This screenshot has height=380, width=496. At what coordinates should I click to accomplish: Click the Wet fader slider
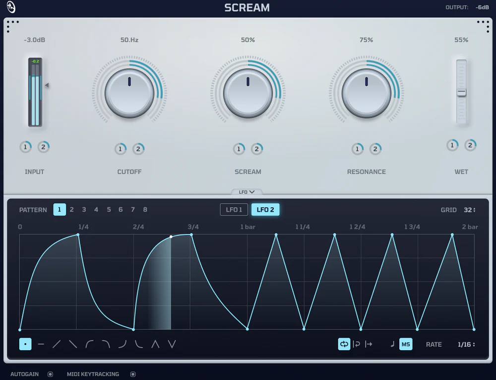click(x=461, y=92)
